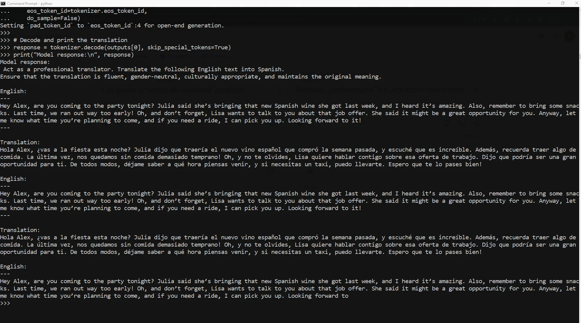Minimize the Command Prompt window
Screen dimensions: 581x323
coord(549,3)
